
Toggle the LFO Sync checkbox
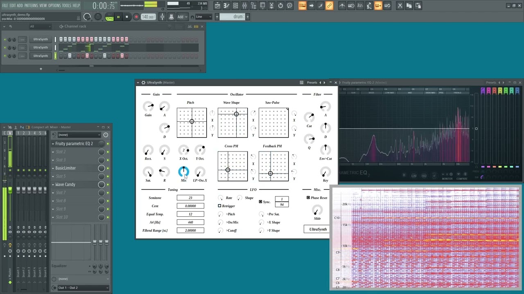(260, 202)
